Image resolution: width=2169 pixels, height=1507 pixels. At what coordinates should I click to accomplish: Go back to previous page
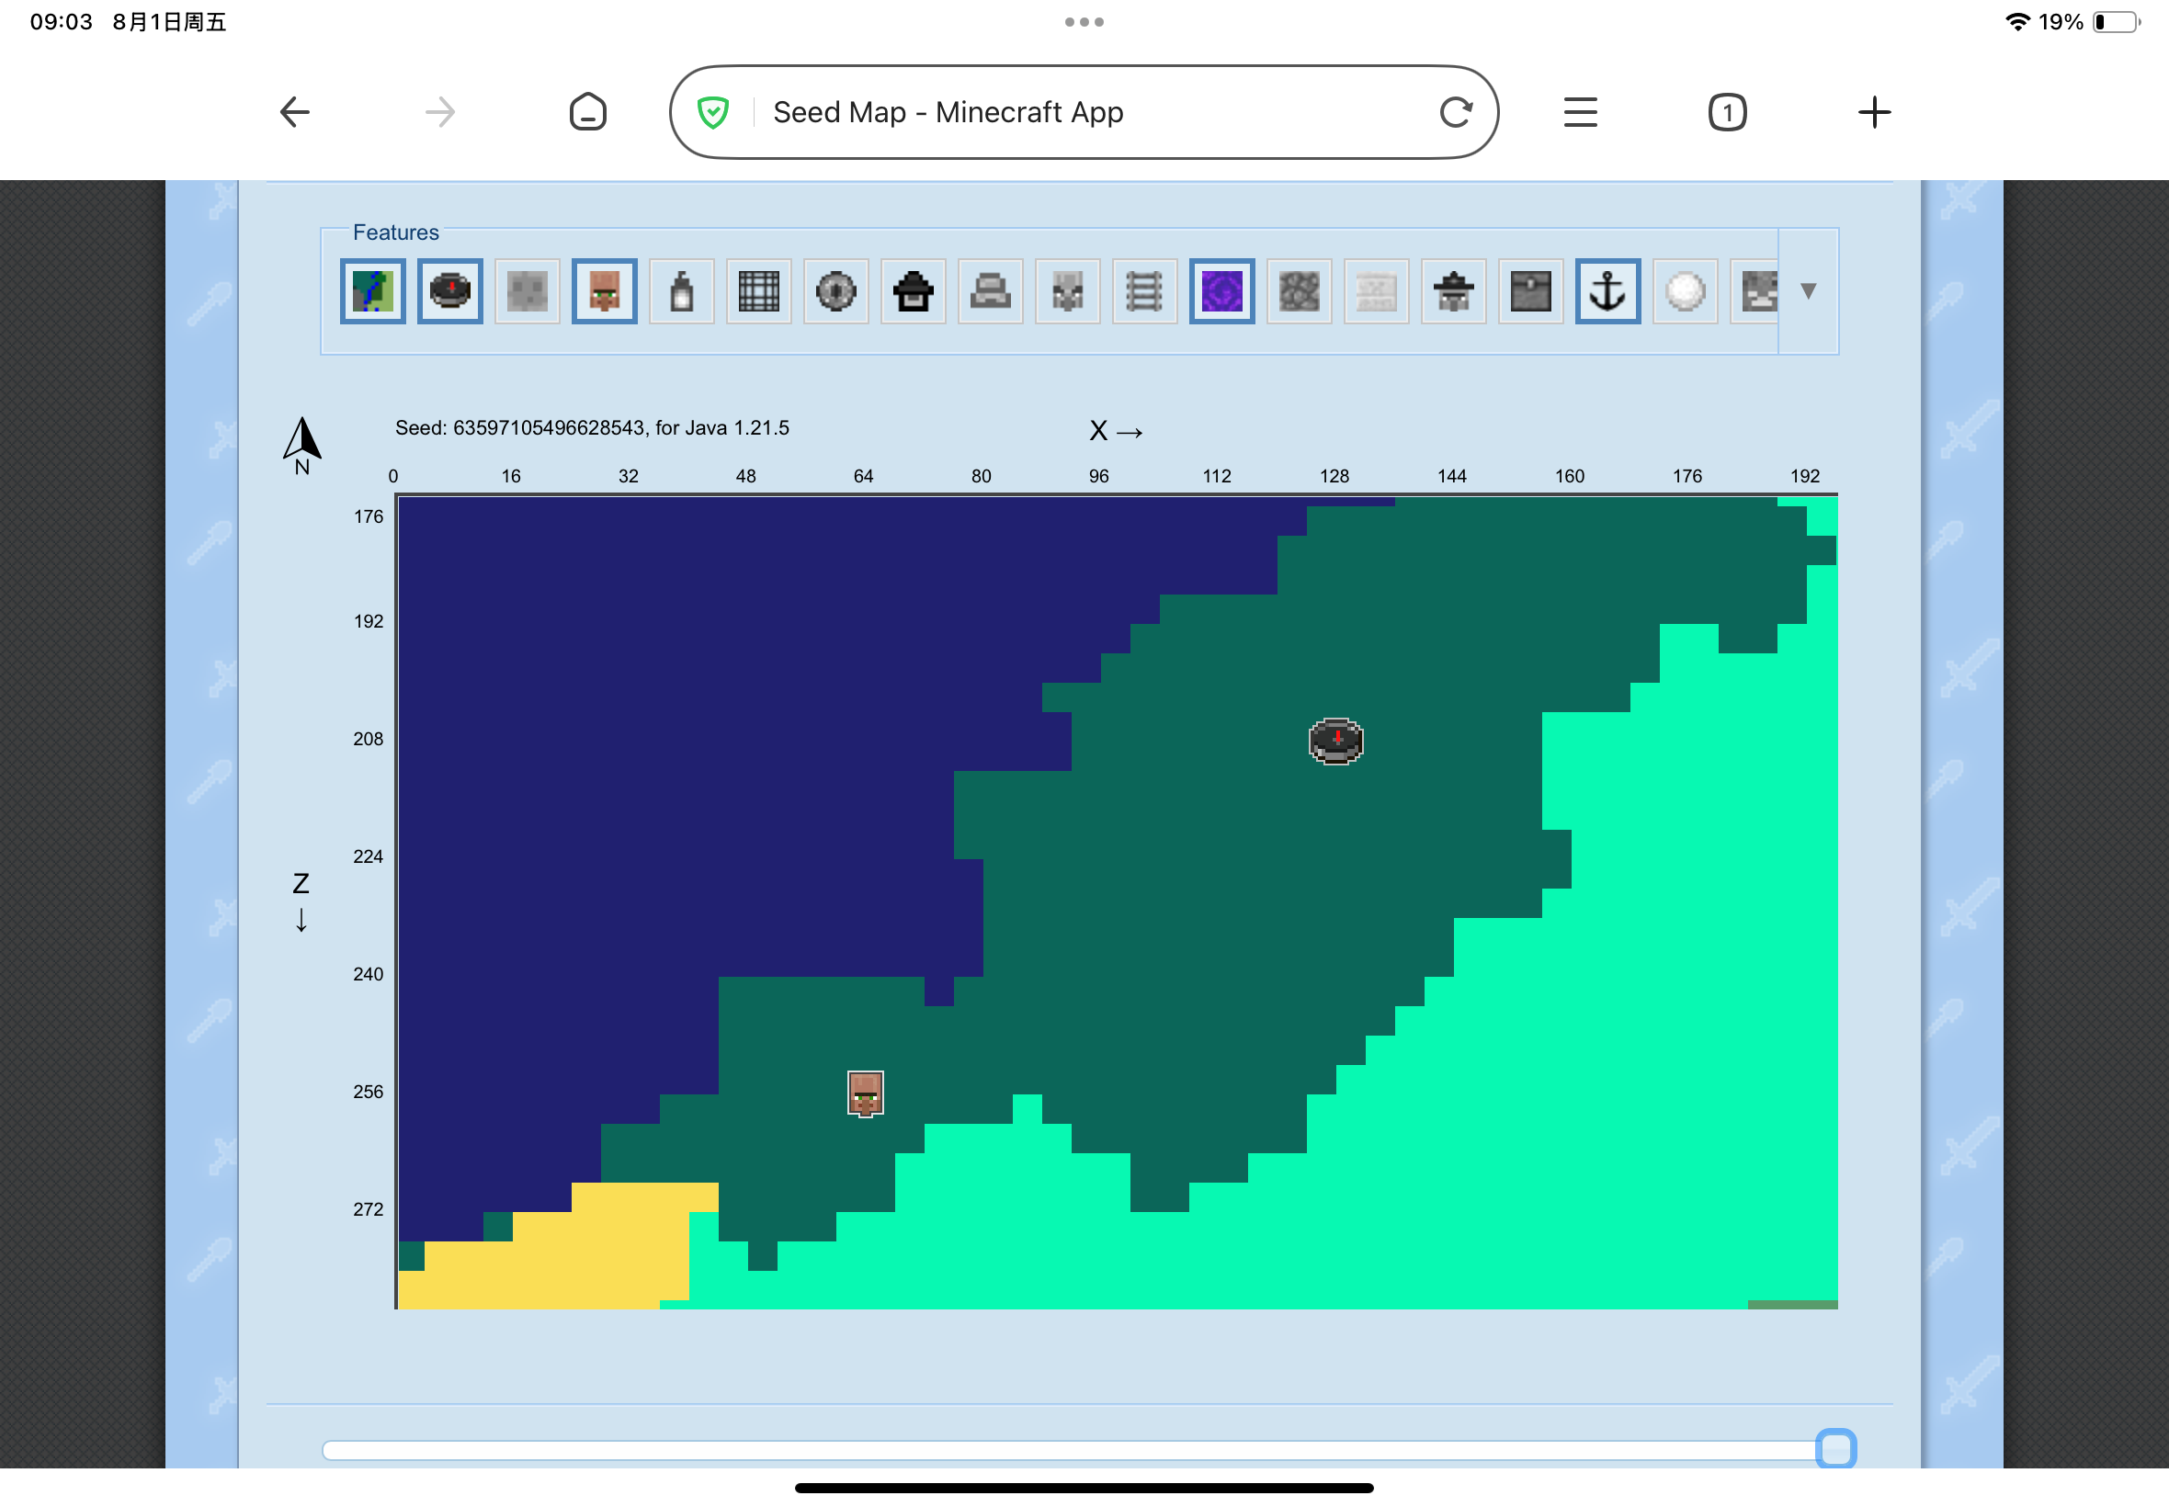point(295,112)
